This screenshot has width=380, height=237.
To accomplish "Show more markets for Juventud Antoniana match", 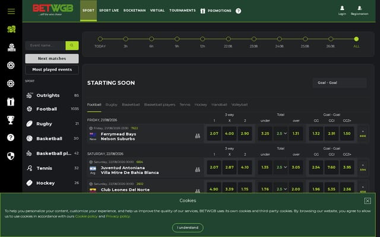I will (363, 168).
